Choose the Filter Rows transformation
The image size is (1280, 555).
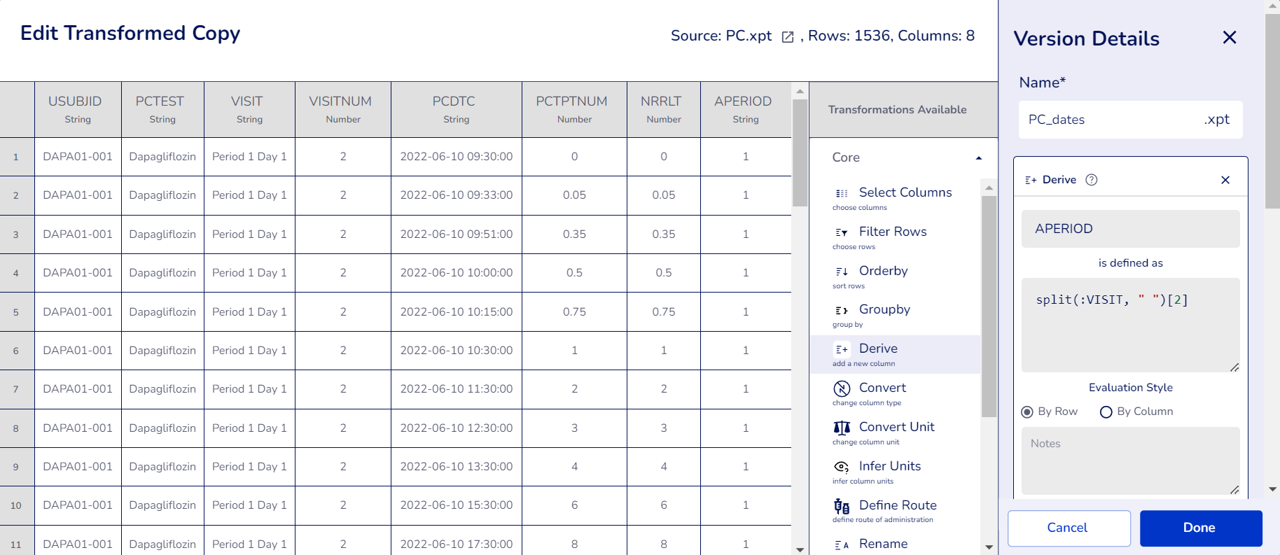point(894,238)
